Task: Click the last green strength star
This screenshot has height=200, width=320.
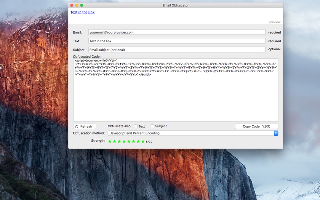Action: coord(143,141)
